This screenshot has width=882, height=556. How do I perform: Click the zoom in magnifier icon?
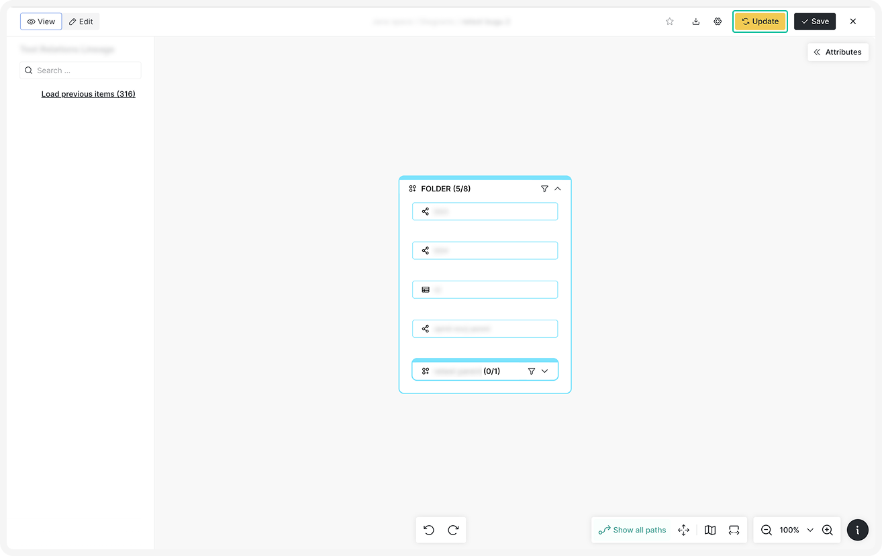coord(827,530)
